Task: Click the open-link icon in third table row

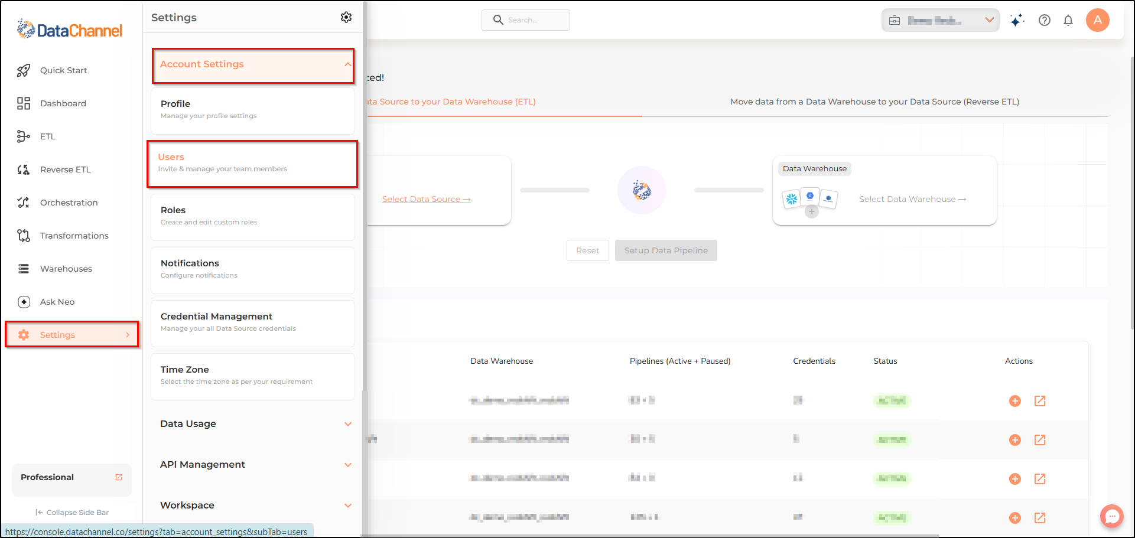Action: click(x=1040, y=479)
